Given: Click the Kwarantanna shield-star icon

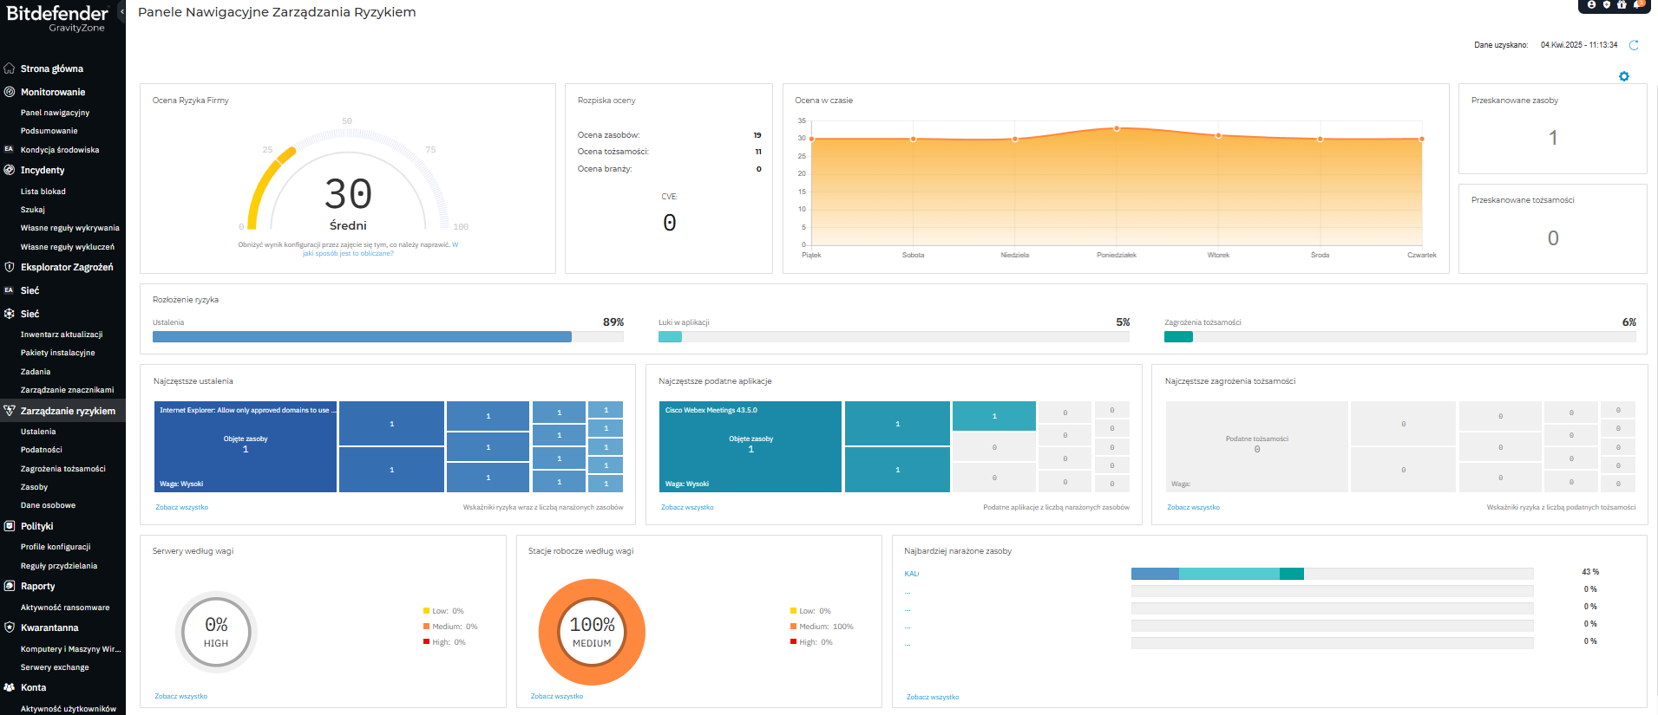Looking at the screenshot, I should (x=10, y=627).
